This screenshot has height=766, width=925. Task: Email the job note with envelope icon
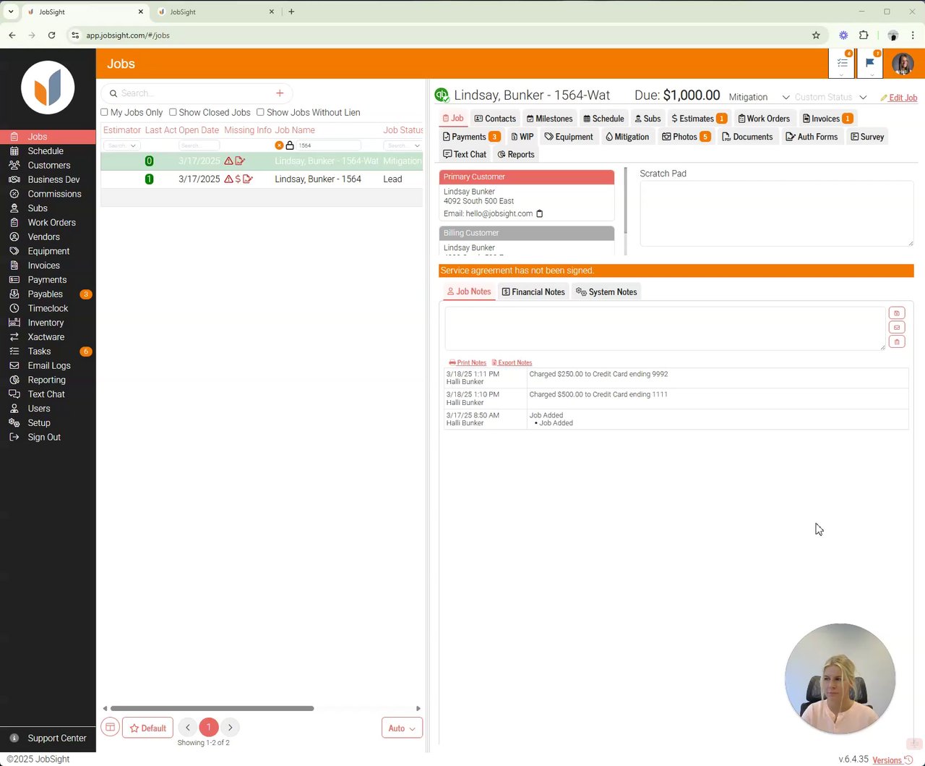(x=897, y=327)
